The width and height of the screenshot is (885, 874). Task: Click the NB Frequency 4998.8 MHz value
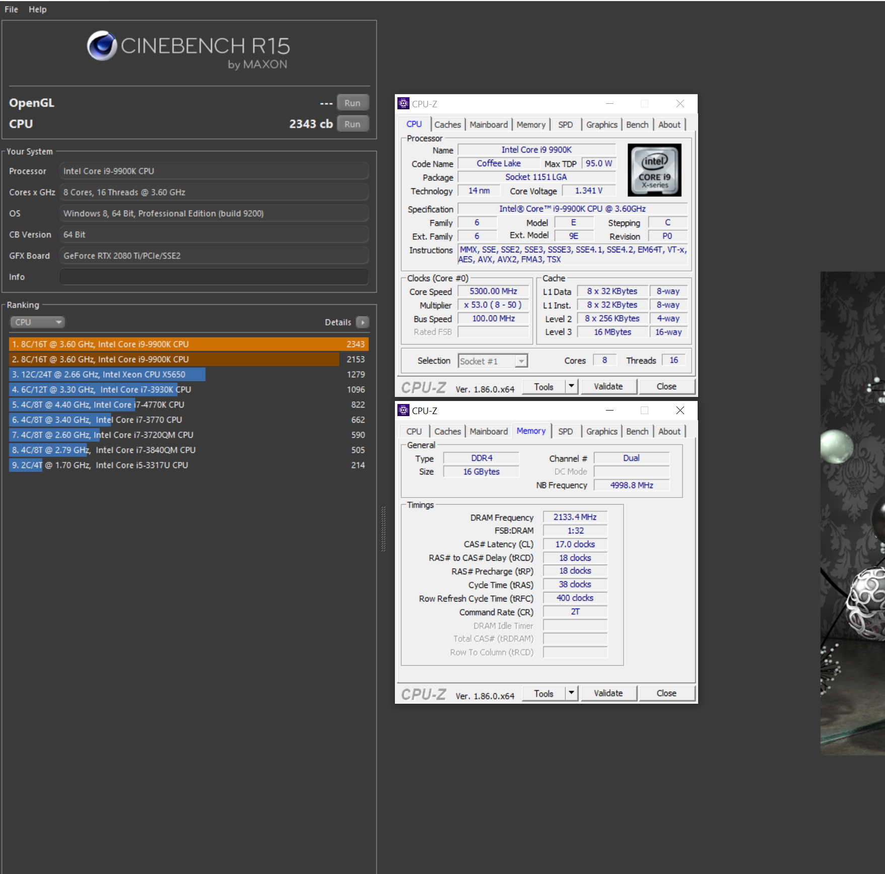pyautogui.click(x=632, y=485)
